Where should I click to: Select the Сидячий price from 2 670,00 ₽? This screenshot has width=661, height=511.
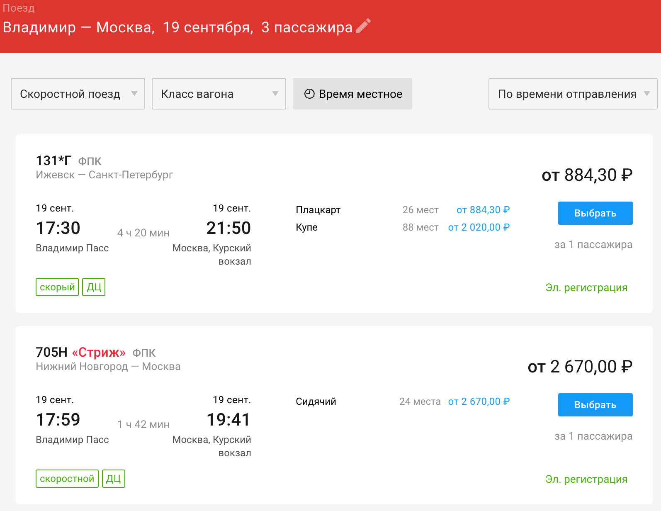pos(479,401)
